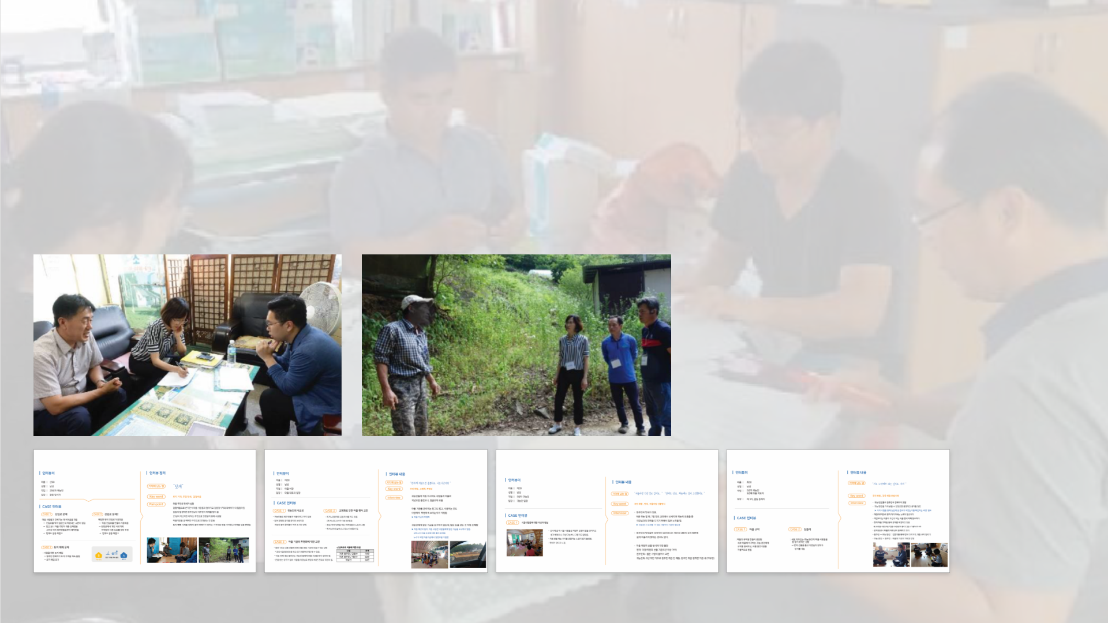
Task: Click the two seated men photo in fourth slide
Action: coord(891,554)
